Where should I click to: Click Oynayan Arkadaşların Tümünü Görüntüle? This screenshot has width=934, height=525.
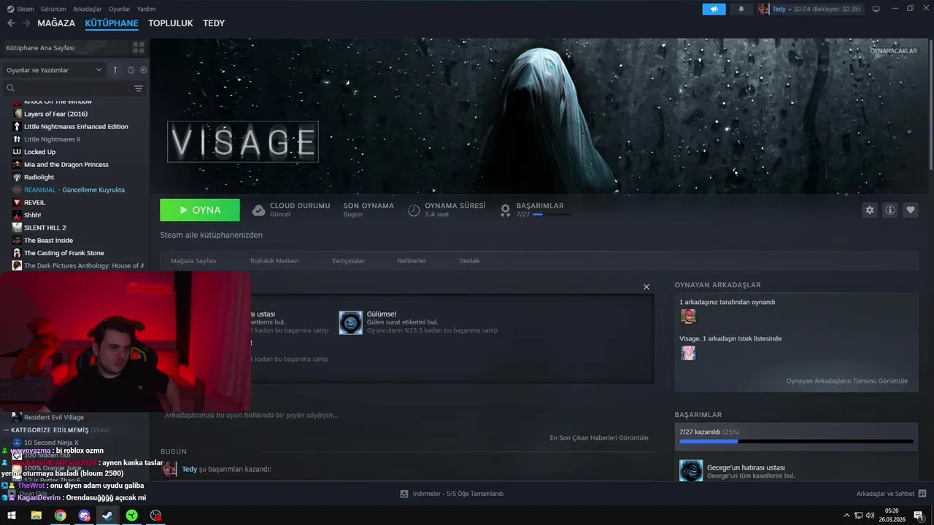(847, 381)
